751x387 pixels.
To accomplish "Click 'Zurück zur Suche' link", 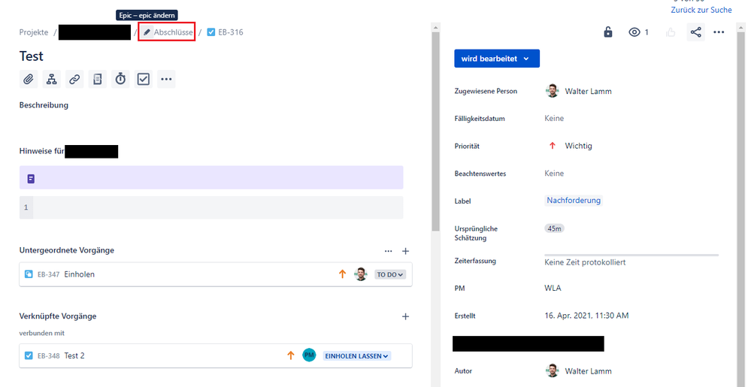I will click(x=701, y=10).
